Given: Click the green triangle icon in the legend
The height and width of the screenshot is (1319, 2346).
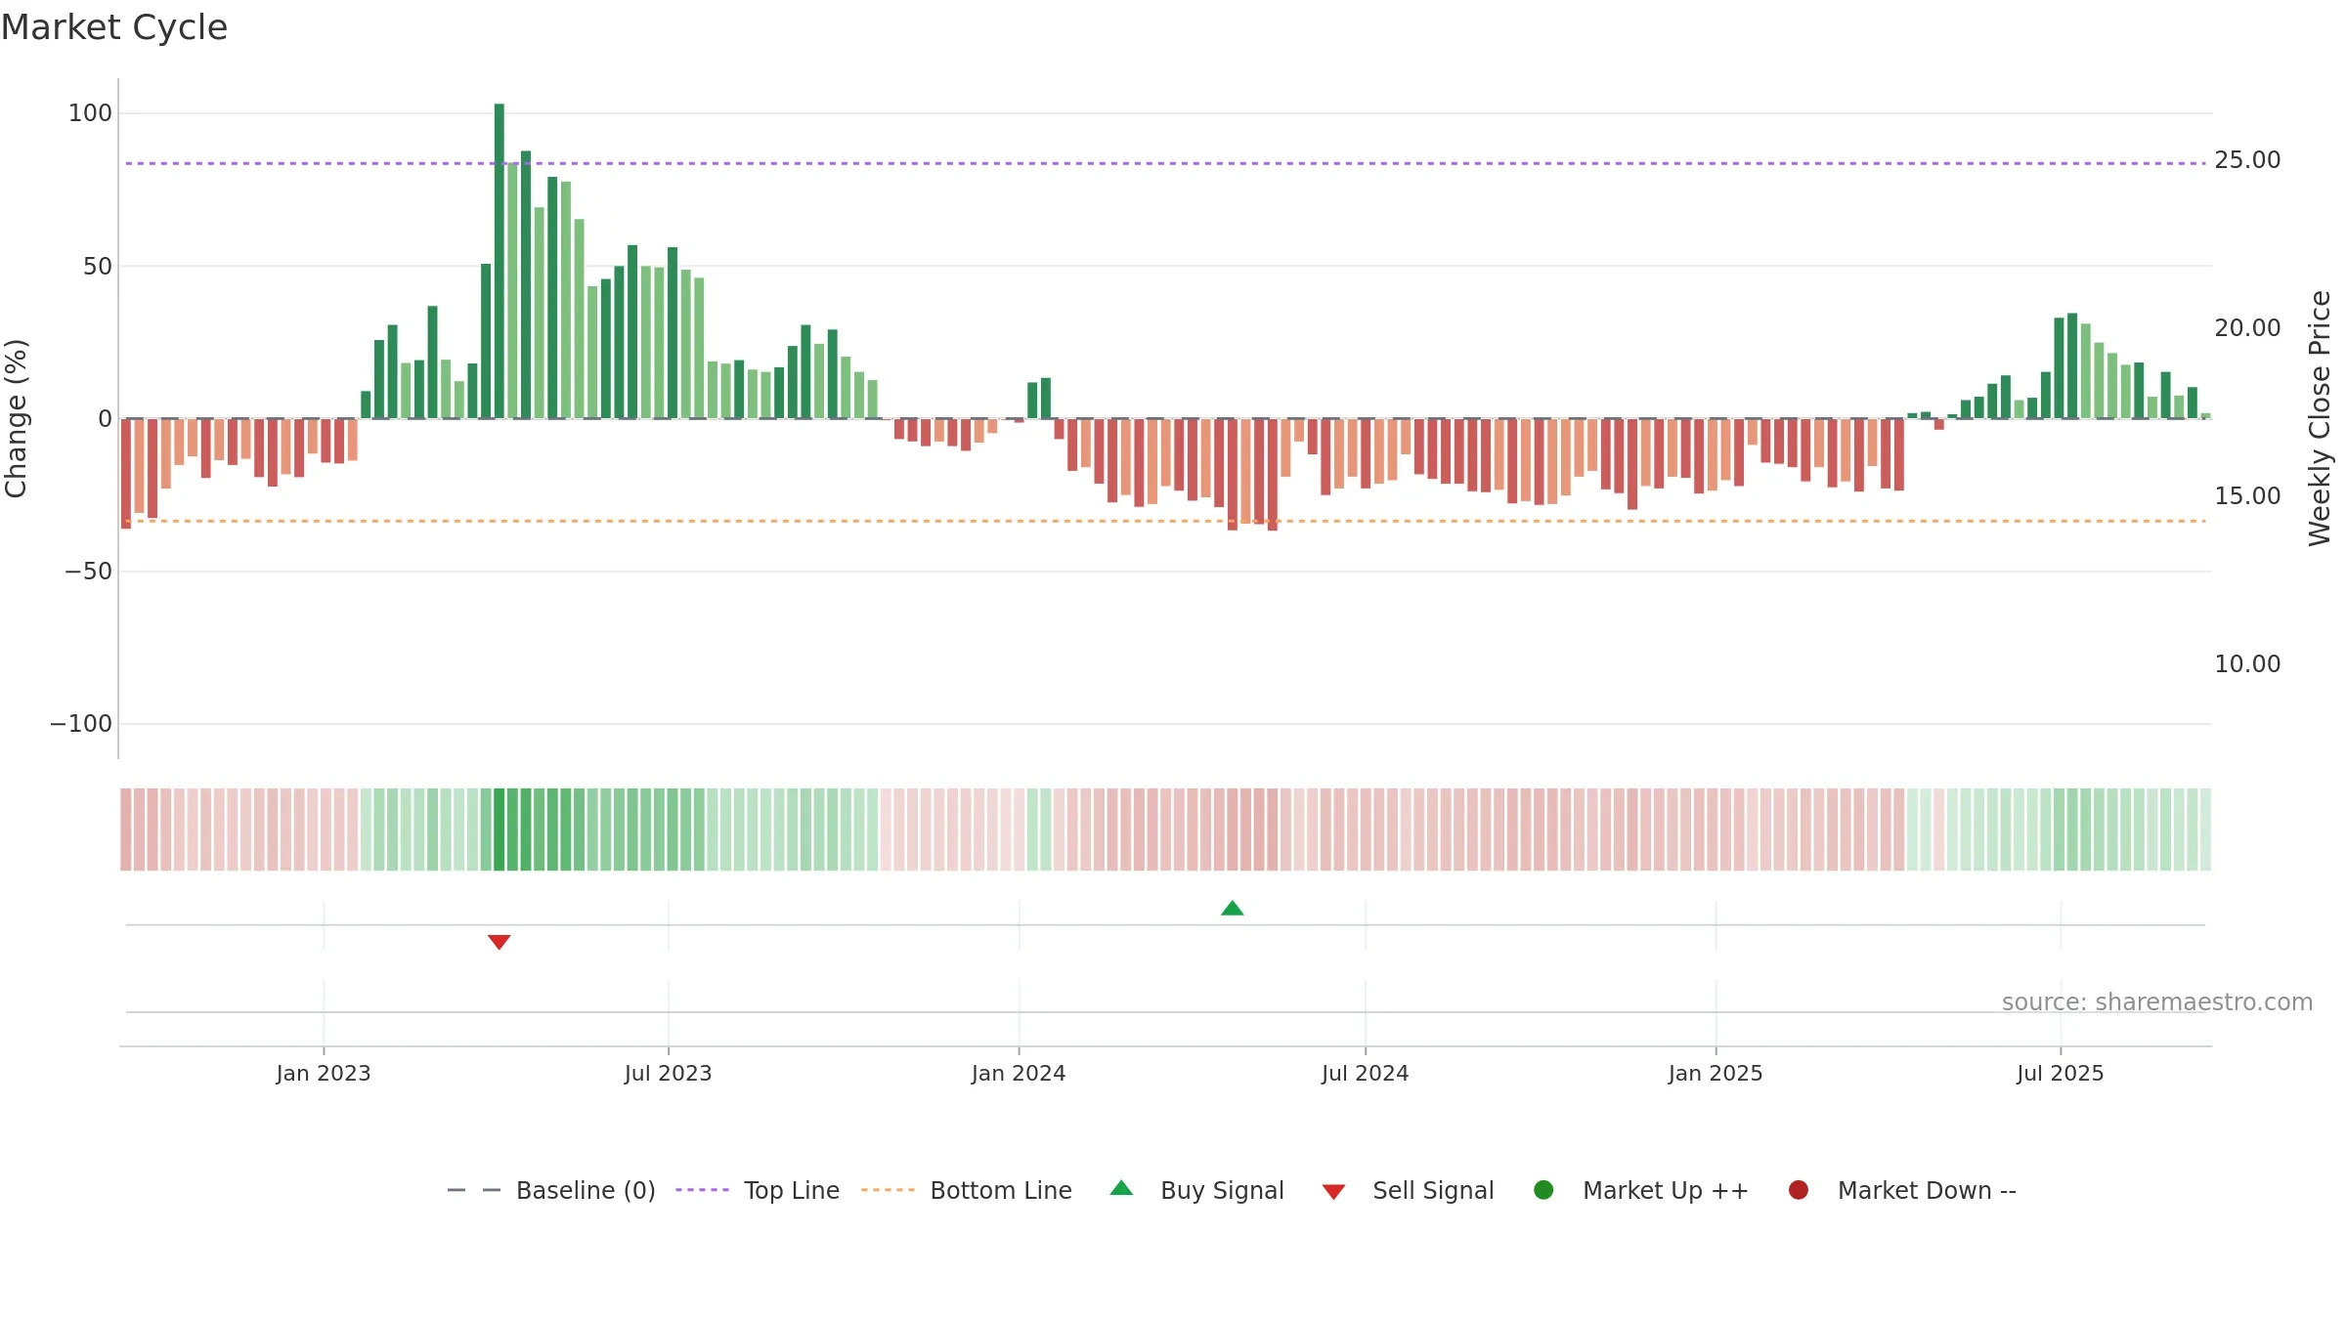Looking at the screenshot, I should tap(1121, 1188).
